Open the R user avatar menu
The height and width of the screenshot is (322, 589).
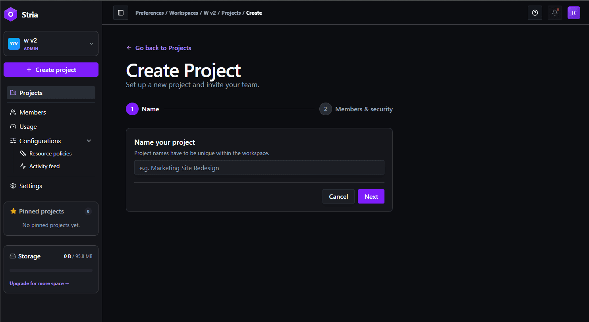tap(574, 13)
